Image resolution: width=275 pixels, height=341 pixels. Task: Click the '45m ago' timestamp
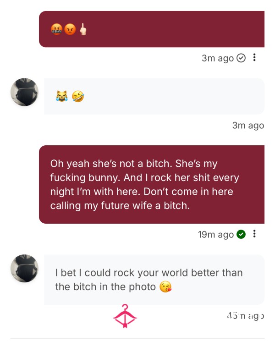coord(245,316)
